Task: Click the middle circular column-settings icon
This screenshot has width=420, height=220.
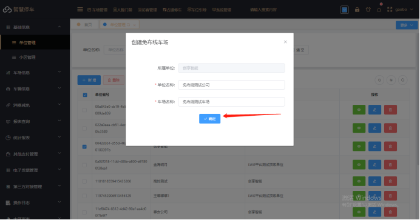Action: point(391,80)
